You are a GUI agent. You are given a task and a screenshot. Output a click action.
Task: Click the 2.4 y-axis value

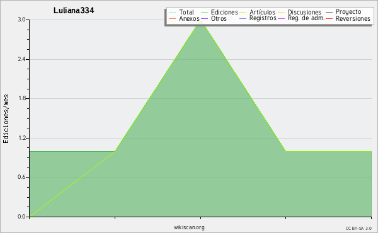click(x=21, y=59)
